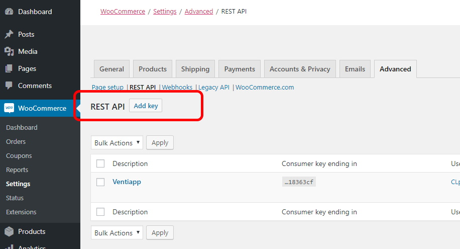This screenshot has height=249, width=460.
Task: Open the Webhooks sub-section link
Action: [x=177, y=88]
